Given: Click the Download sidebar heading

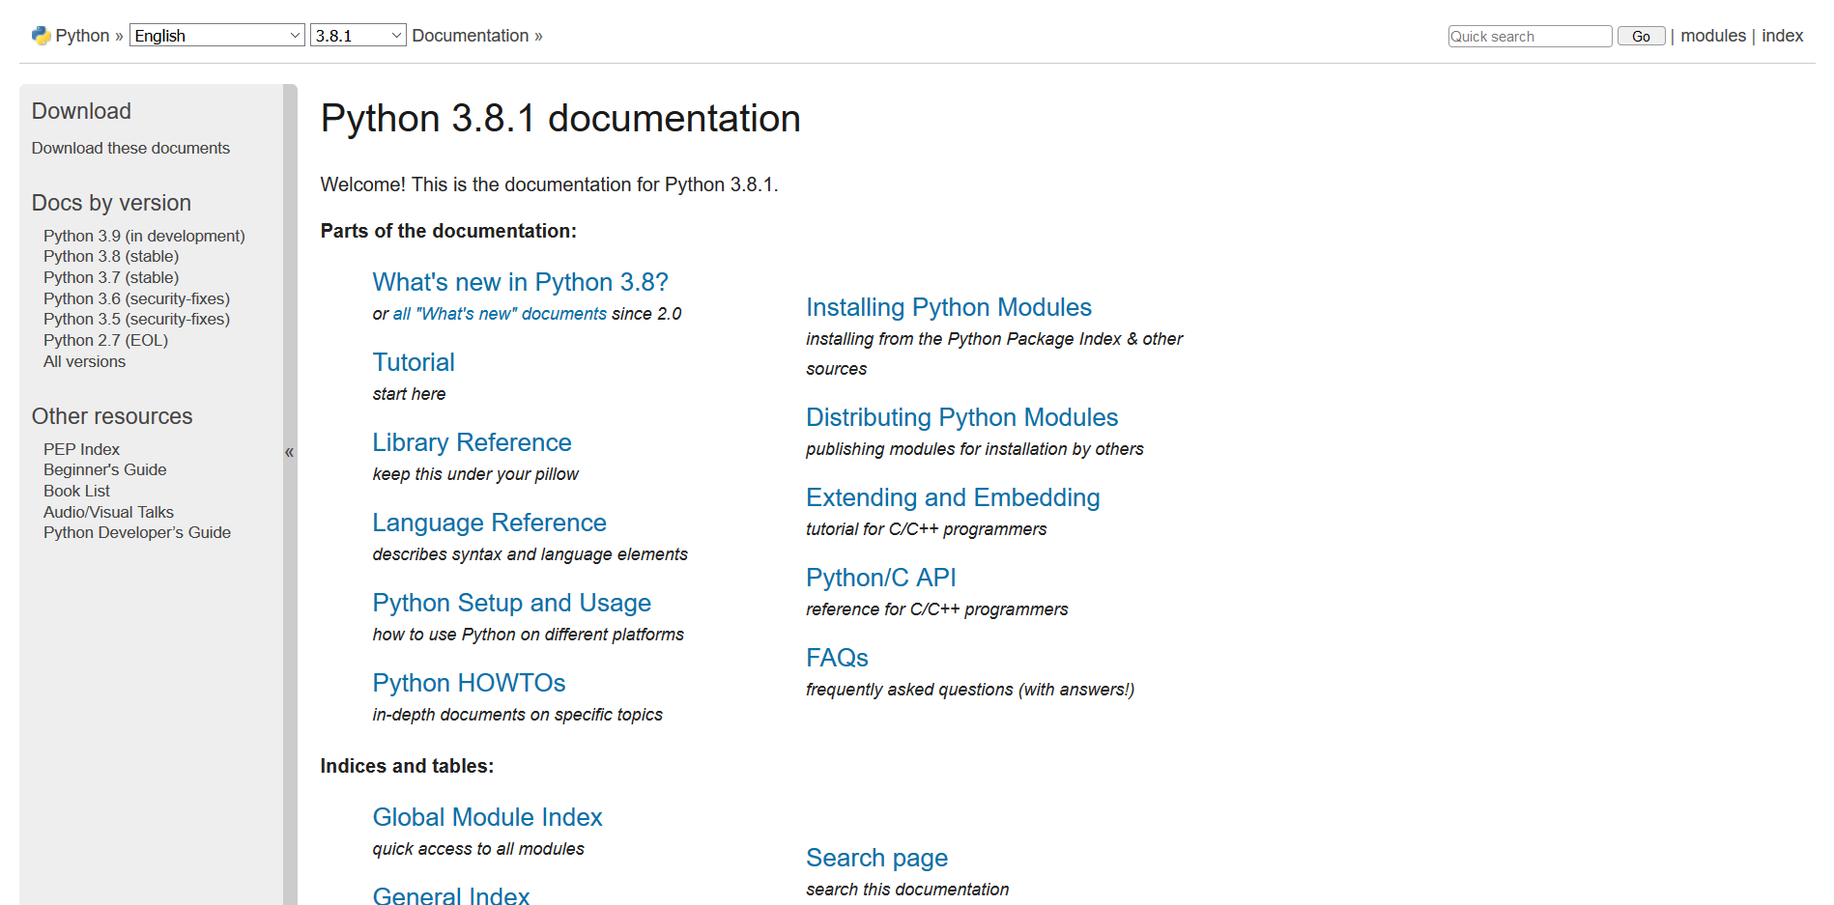Looking at the screenshot, I should coord(81,111).
